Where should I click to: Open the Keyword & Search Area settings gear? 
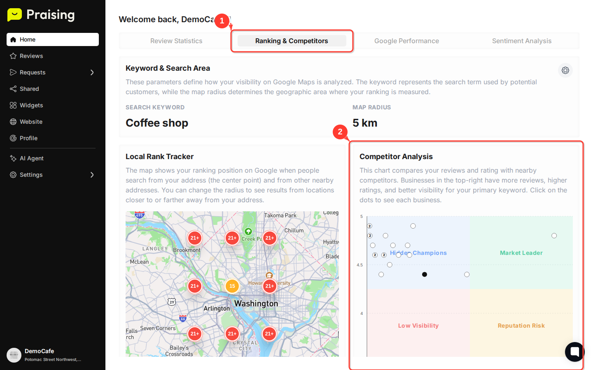pos(565,70)
